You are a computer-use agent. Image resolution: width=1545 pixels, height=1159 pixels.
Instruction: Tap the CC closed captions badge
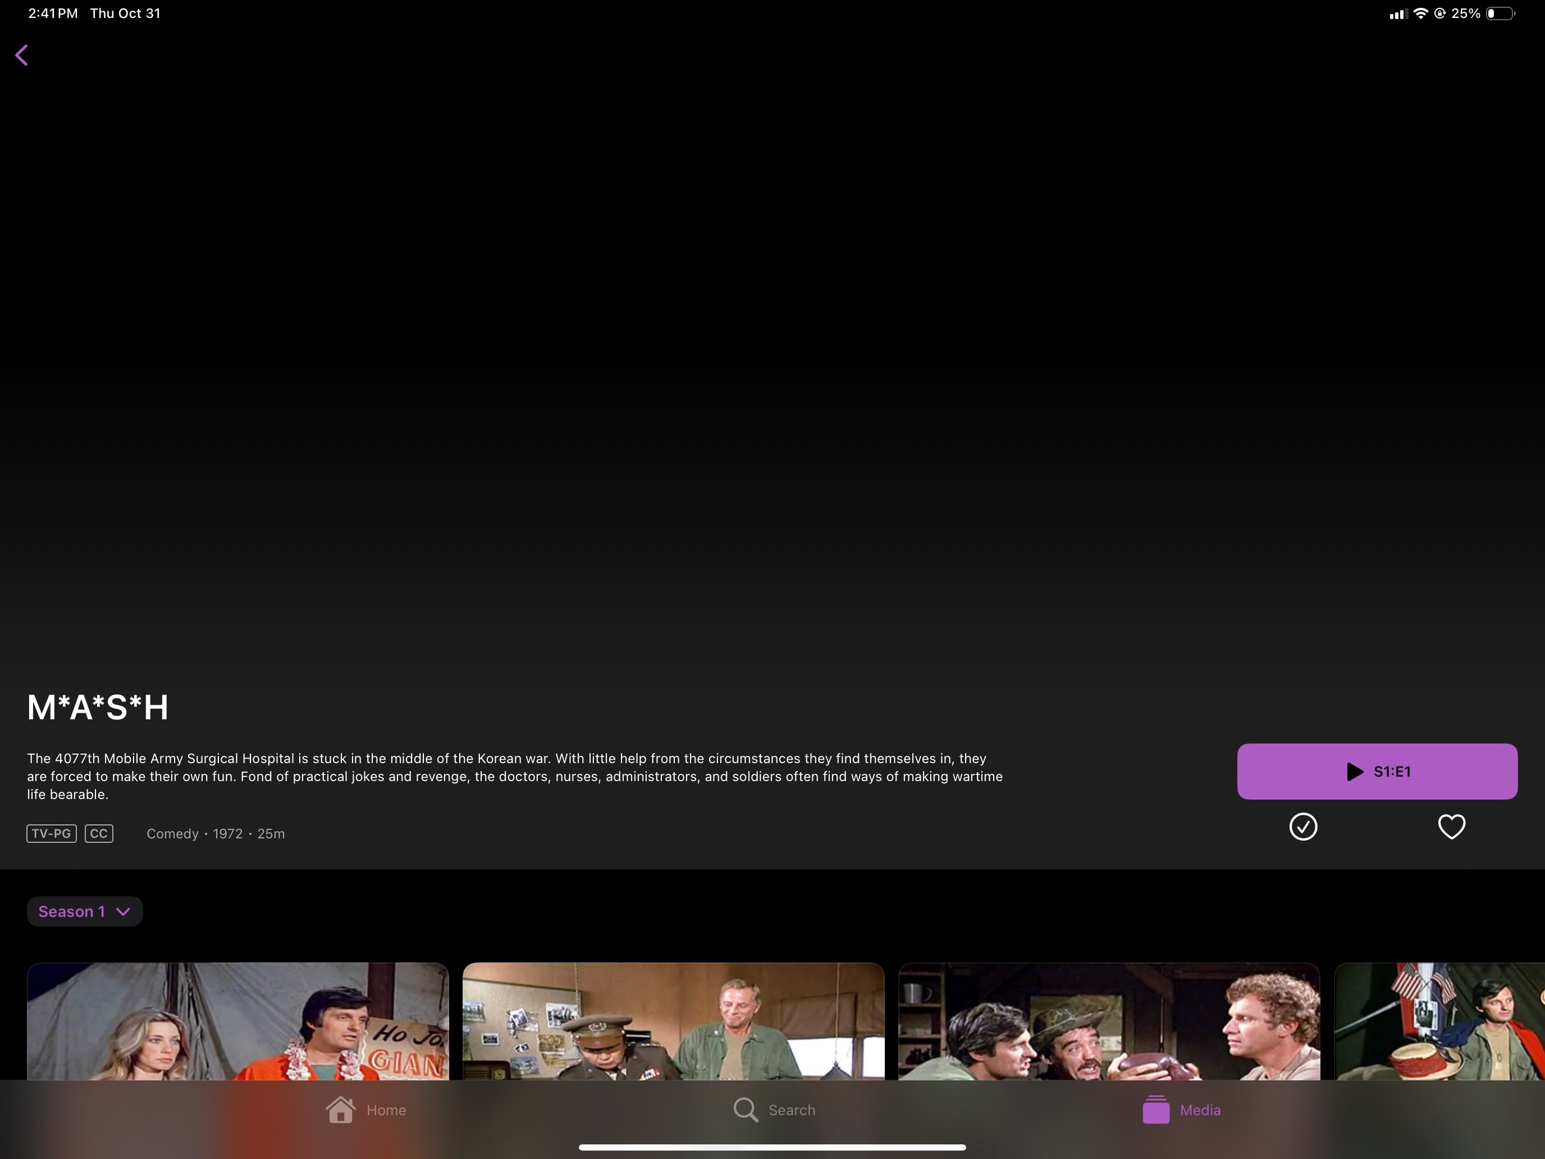(98, 833)
